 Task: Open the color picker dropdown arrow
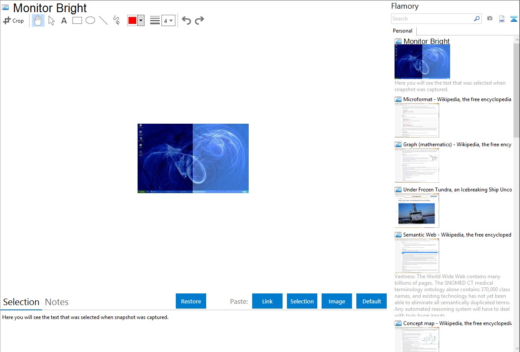[x=141, y=20]
